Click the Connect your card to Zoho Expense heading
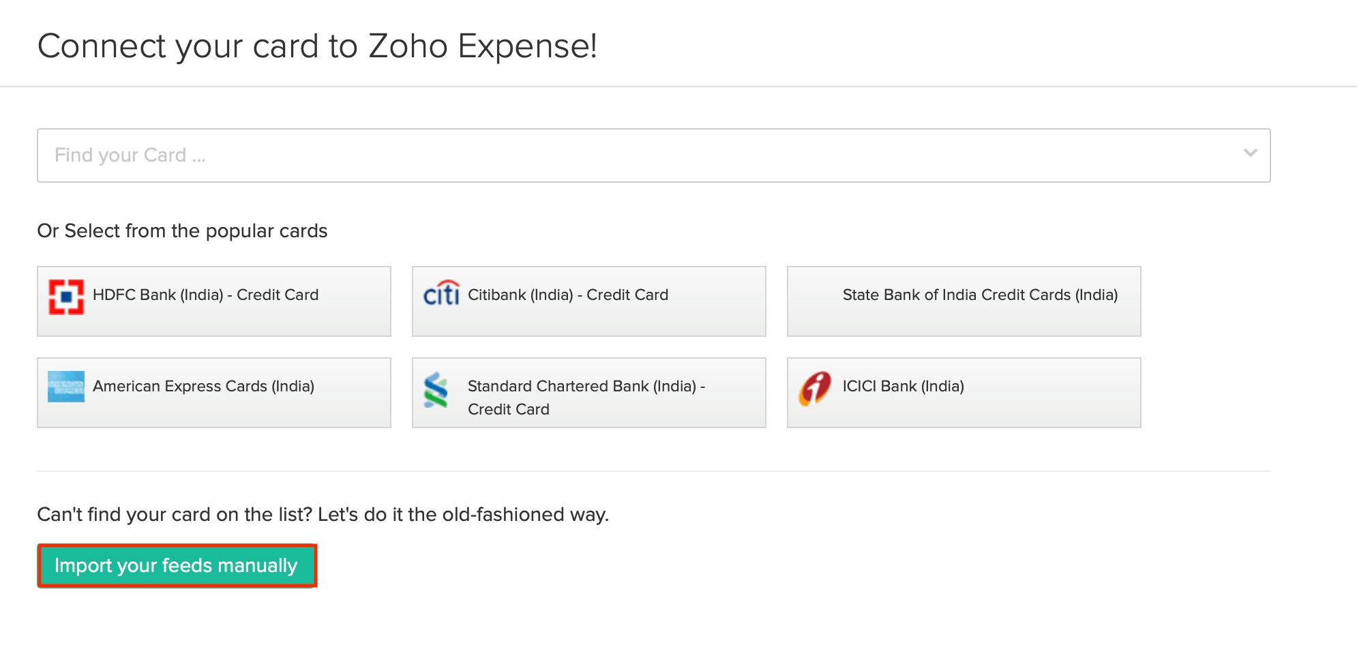Image resolution: width=1357 pixels, height=660 pixels. click(317, 46)
